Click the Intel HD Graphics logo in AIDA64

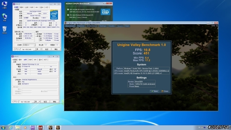[x=105, y=12]
